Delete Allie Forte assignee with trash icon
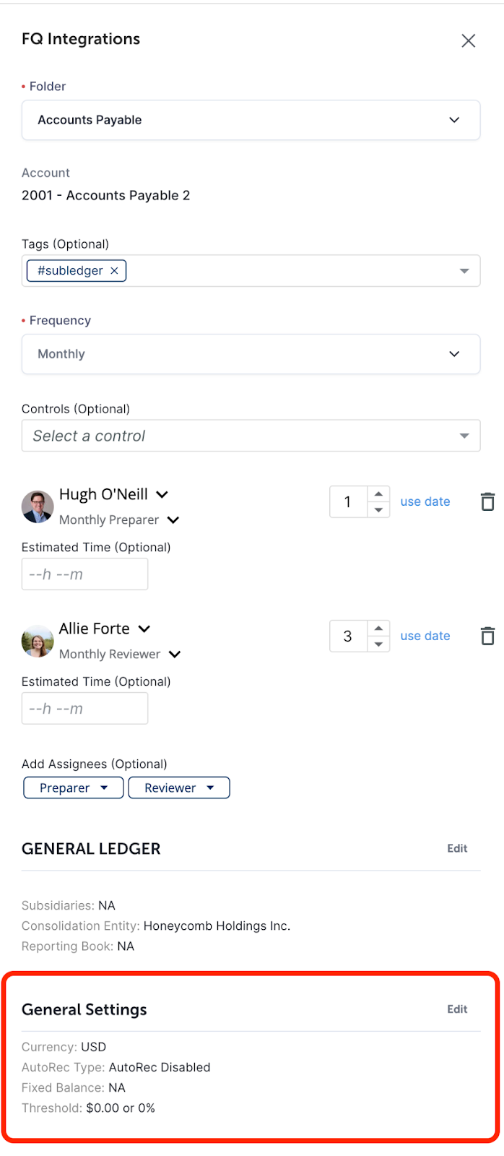Viewport: 504px width, 1156px height. click(x=488, y=636)
